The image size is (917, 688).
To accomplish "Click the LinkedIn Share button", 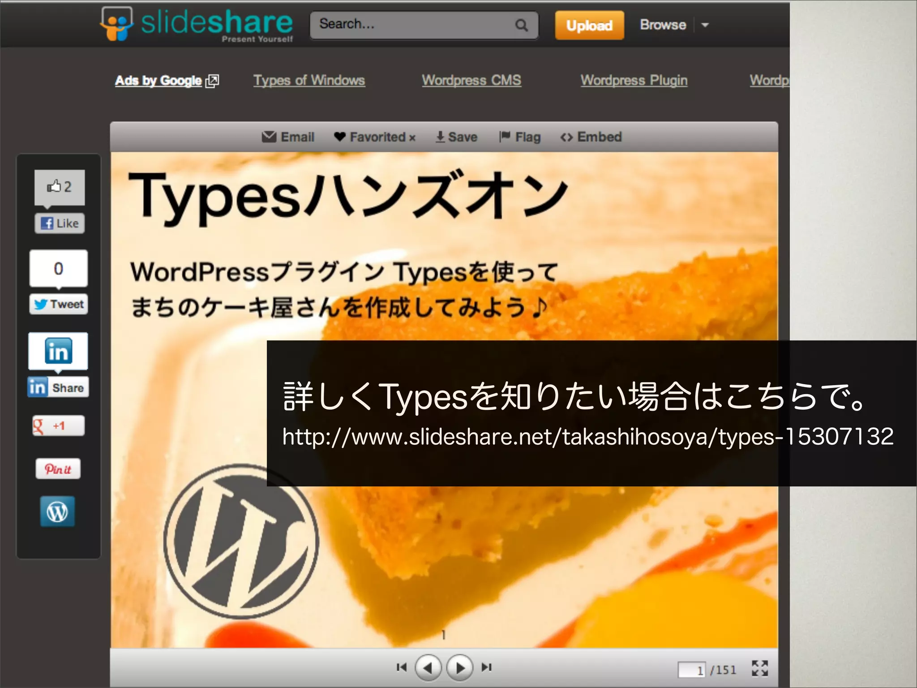I will (58, 387).
